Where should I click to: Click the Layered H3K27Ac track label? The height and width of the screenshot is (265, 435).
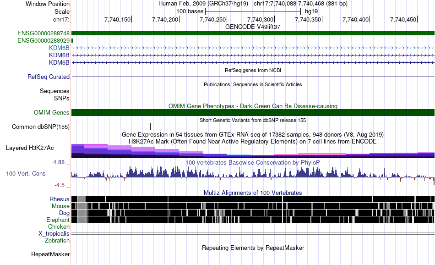click(x=30, y=148)
